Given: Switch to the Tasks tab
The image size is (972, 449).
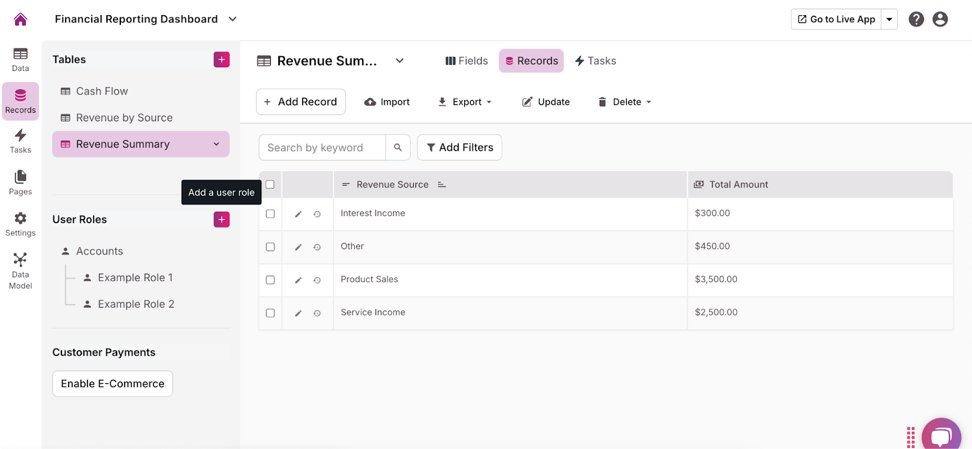Looking at the screenshot, I should pyautogui.click(x=595, y=61).
